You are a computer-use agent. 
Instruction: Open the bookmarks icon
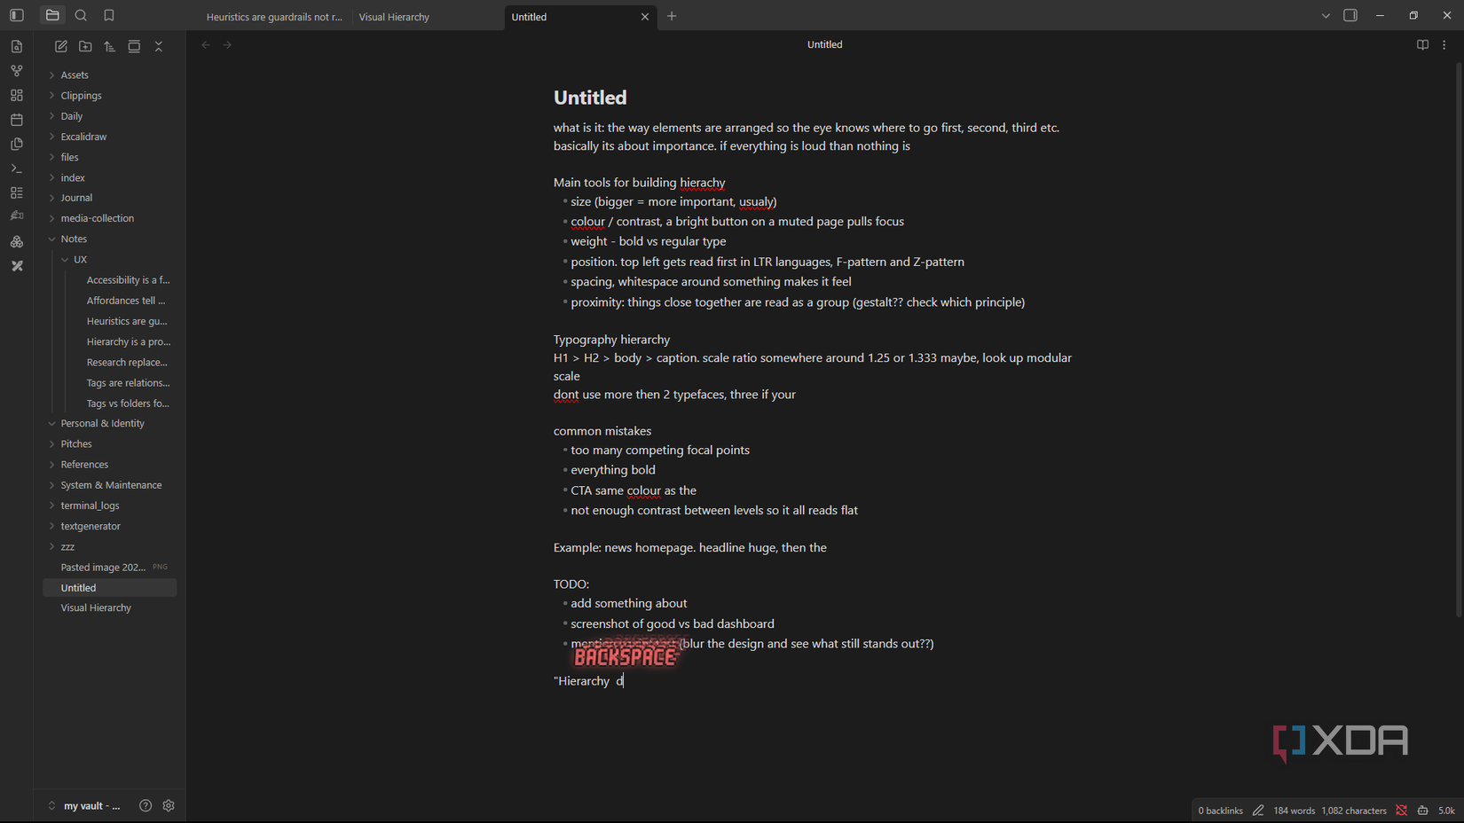click(109, 15)
